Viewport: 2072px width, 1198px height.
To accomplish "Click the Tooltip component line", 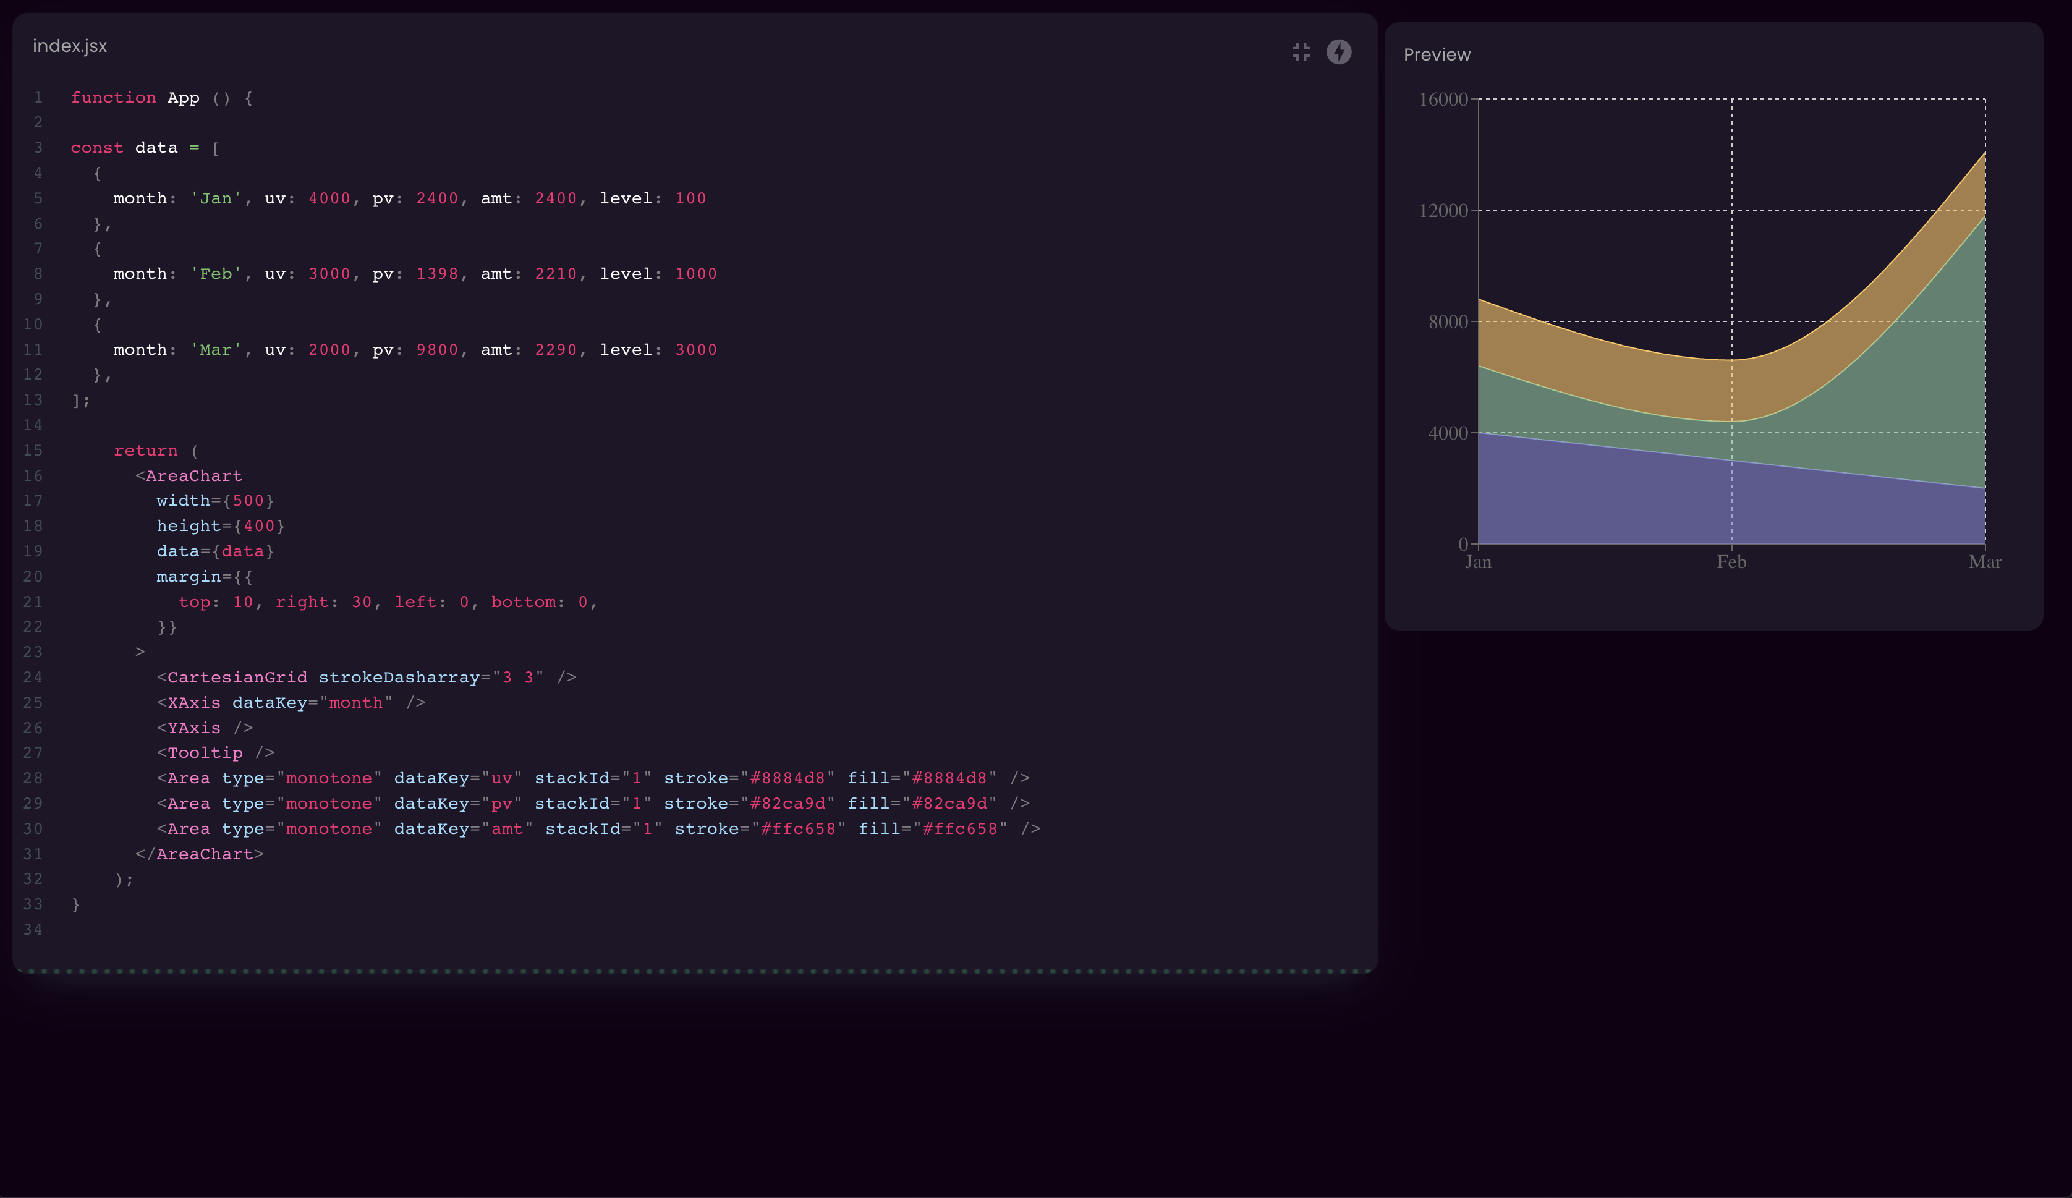I will coord(216,753).
